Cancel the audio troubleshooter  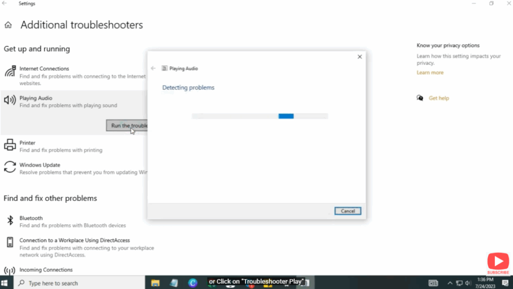click(348, 211)
